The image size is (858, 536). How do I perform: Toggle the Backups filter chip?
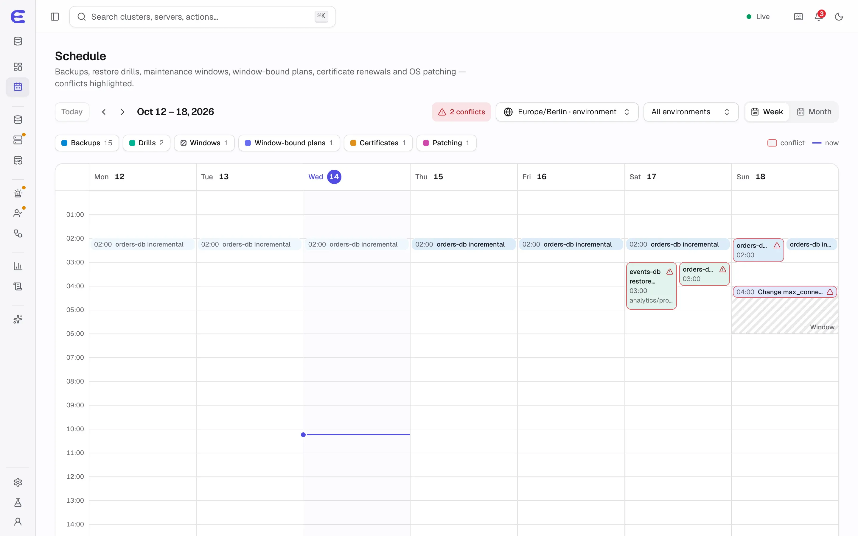pos(87,143)
